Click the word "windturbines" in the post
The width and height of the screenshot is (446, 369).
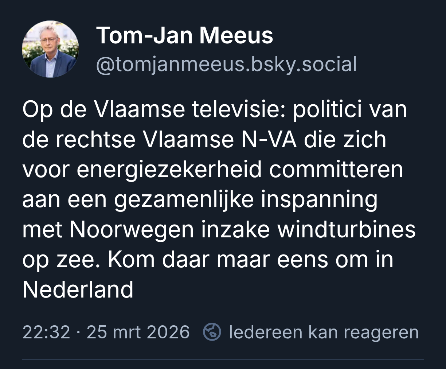[346, 229]
